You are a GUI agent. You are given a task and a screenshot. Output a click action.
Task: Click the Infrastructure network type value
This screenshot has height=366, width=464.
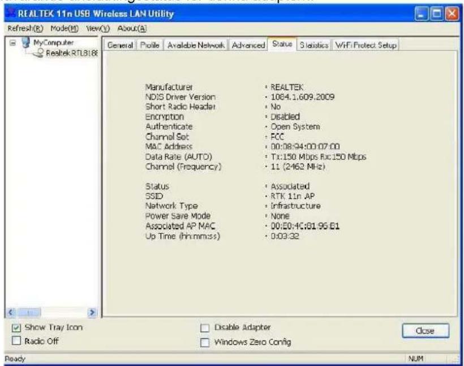295,206
